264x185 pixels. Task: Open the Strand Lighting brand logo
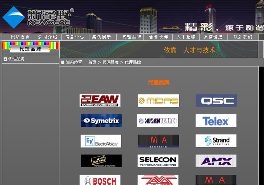point(216,141)
